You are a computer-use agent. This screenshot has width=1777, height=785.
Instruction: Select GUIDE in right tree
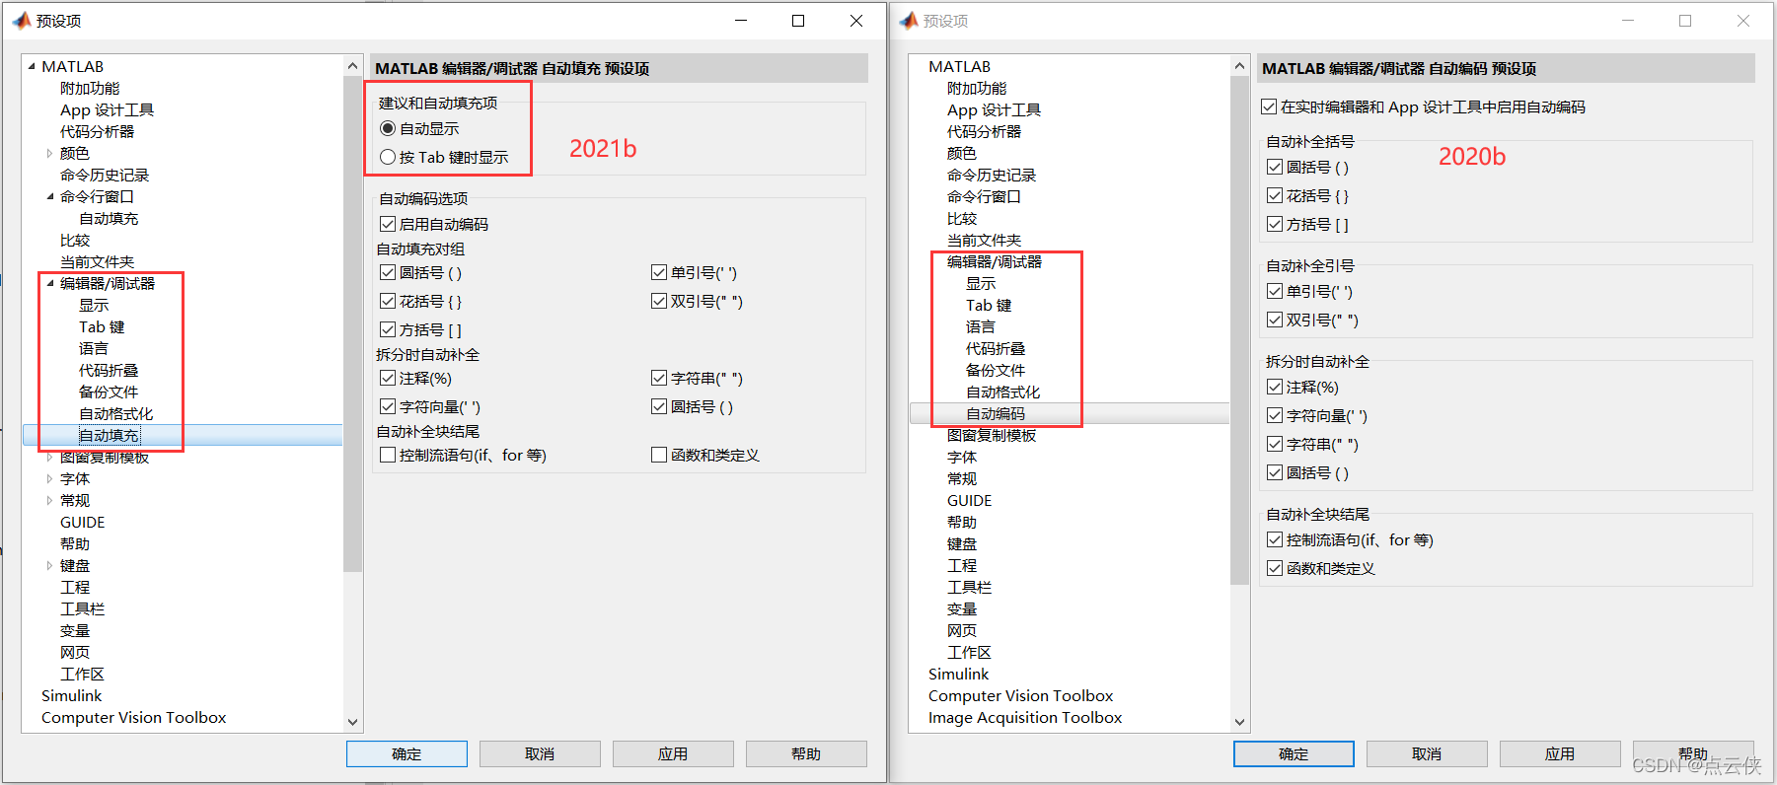point(969,501)
